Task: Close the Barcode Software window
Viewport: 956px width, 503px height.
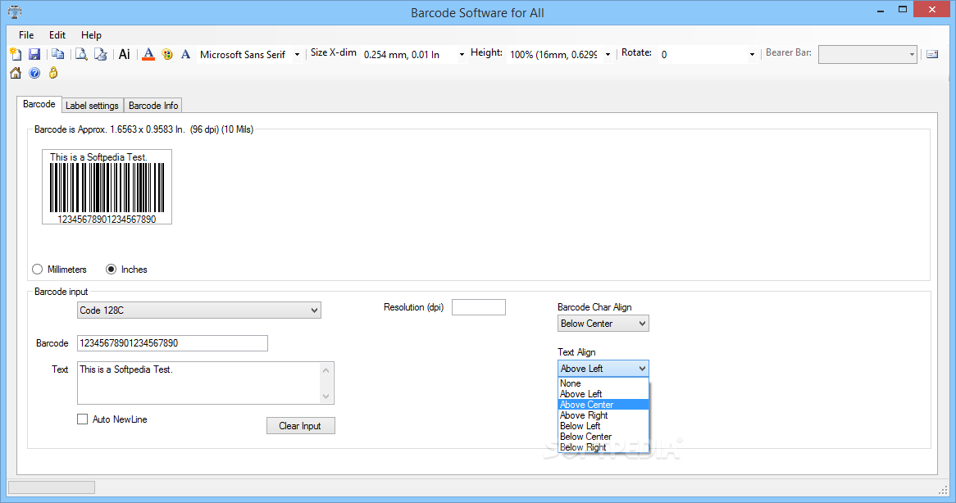Action: (x=932, y=9)
